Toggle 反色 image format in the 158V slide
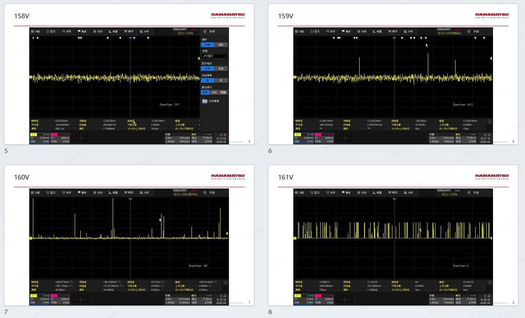525x318 pixels. [x=221, y=69]
